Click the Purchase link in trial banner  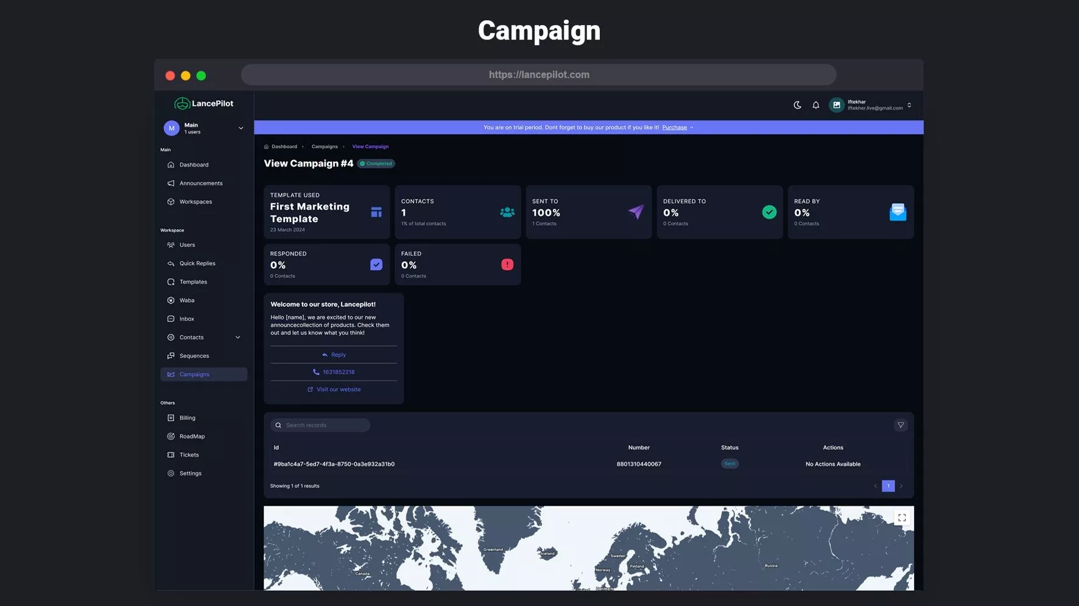[x=674, y=128]
